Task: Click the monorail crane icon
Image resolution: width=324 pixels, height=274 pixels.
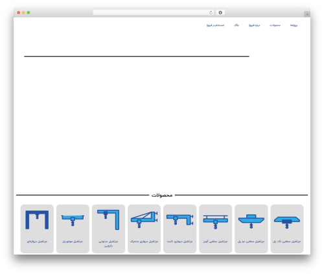Action: point(73,220)
